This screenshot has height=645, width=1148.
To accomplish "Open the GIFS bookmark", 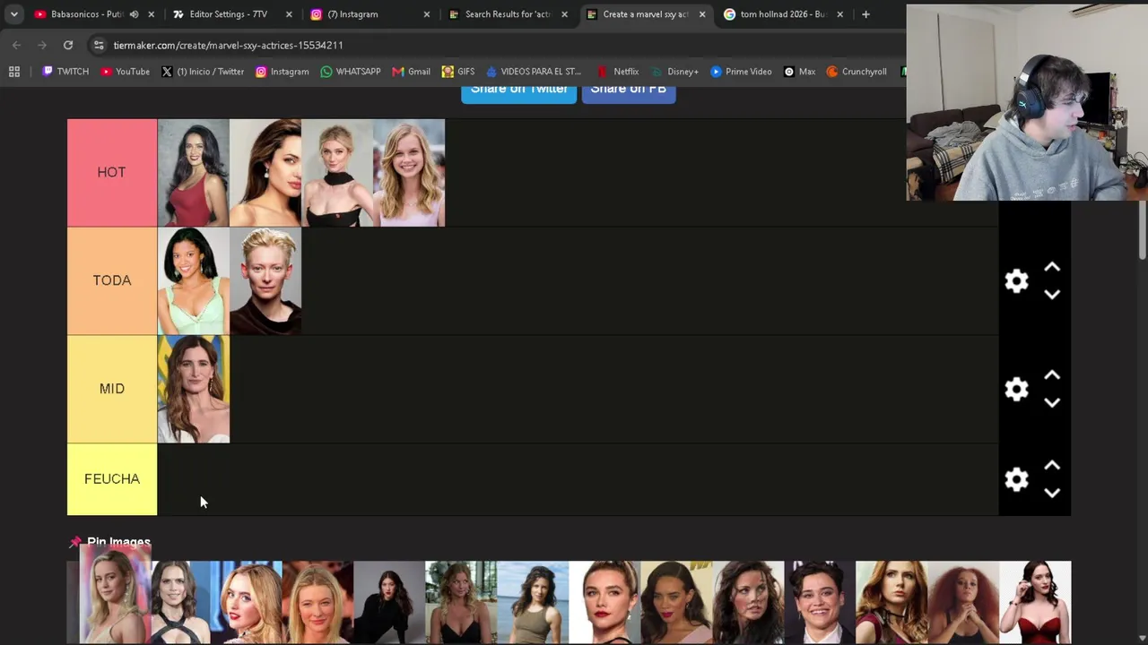I will 458,72.
